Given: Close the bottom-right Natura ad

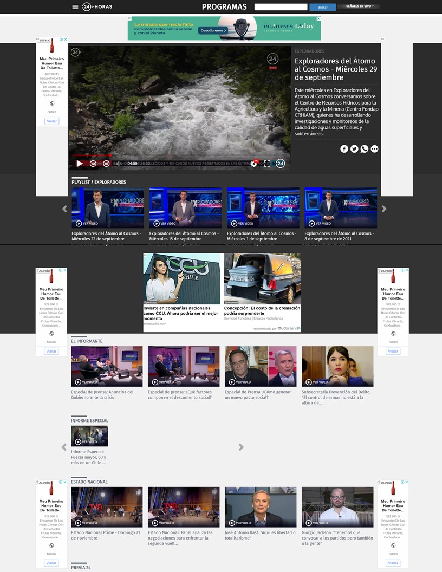Looking at the screenshot, I should point(407,482).
